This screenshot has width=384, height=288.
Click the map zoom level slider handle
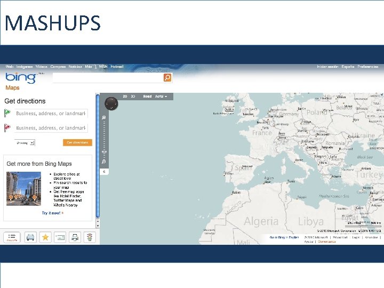[104, 152]
